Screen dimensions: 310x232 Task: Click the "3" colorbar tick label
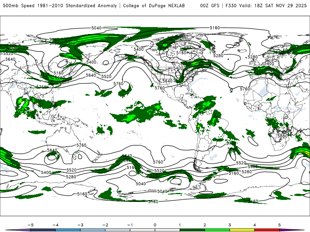(230, 225)
